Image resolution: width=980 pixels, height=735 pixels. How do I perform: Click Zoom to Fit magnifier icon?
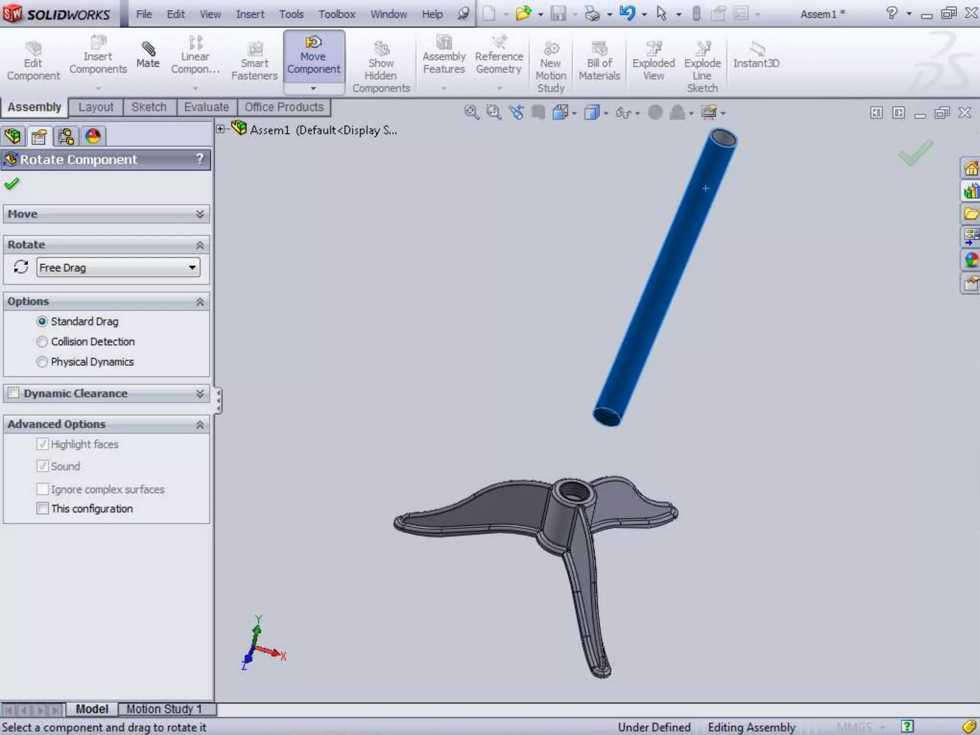(x=471, y=112)
